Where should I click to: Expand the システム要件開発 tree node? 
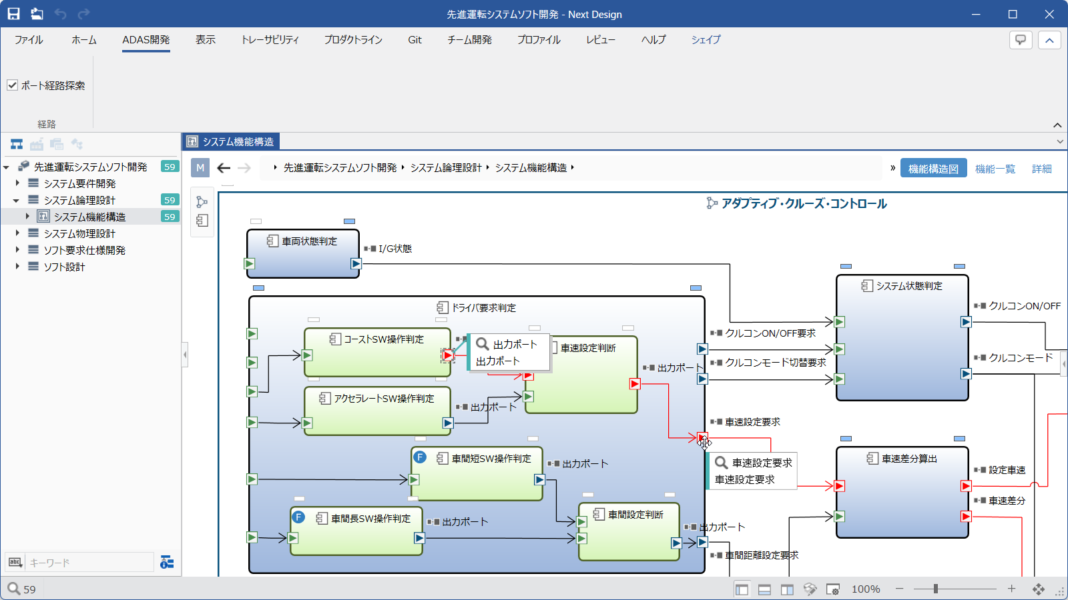point(18,183)
